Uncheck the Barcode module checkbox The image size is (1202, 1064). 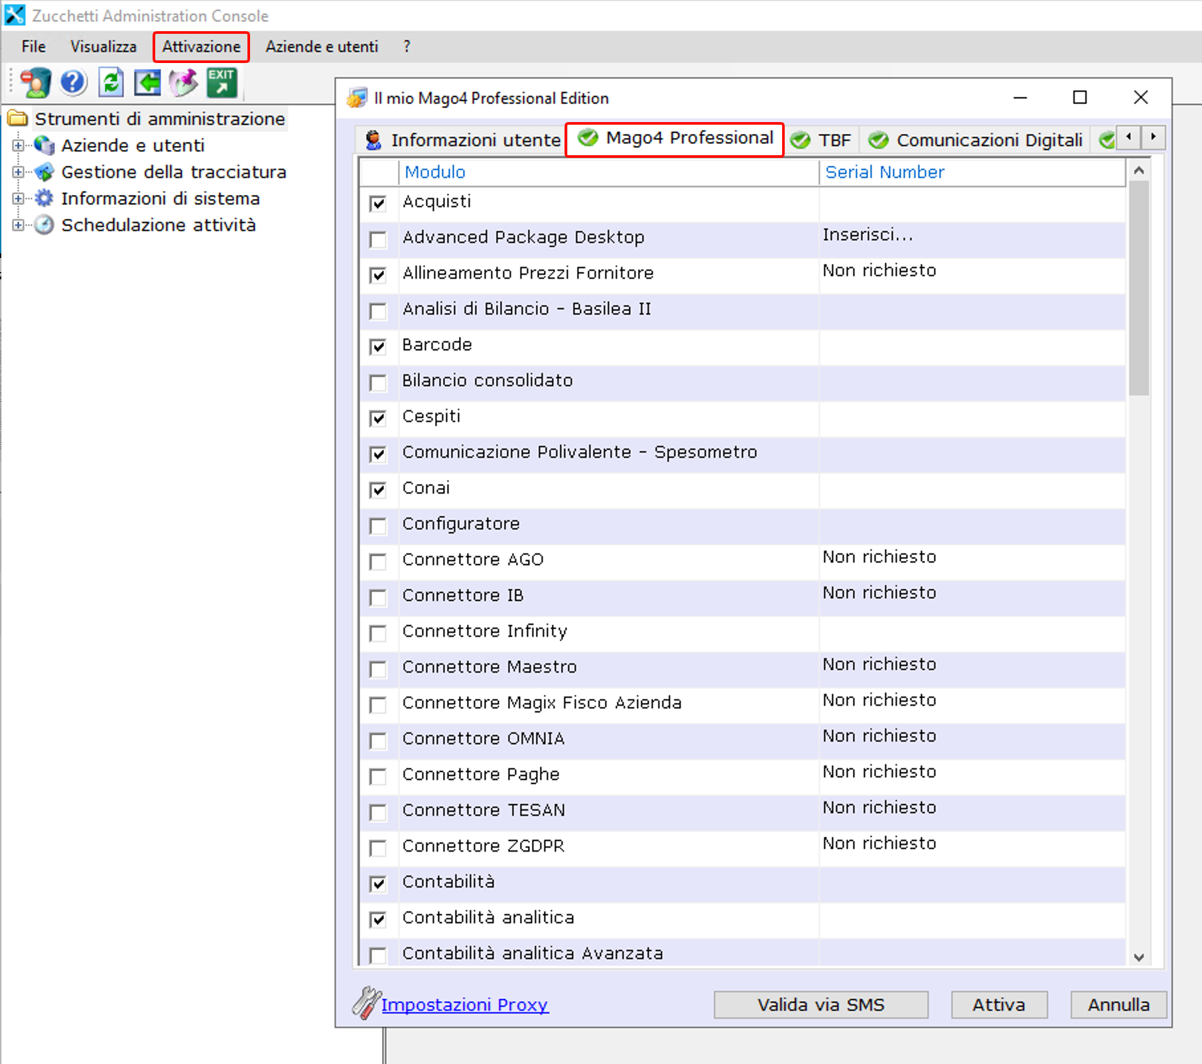pyautogui.click(x=378, y=346)
